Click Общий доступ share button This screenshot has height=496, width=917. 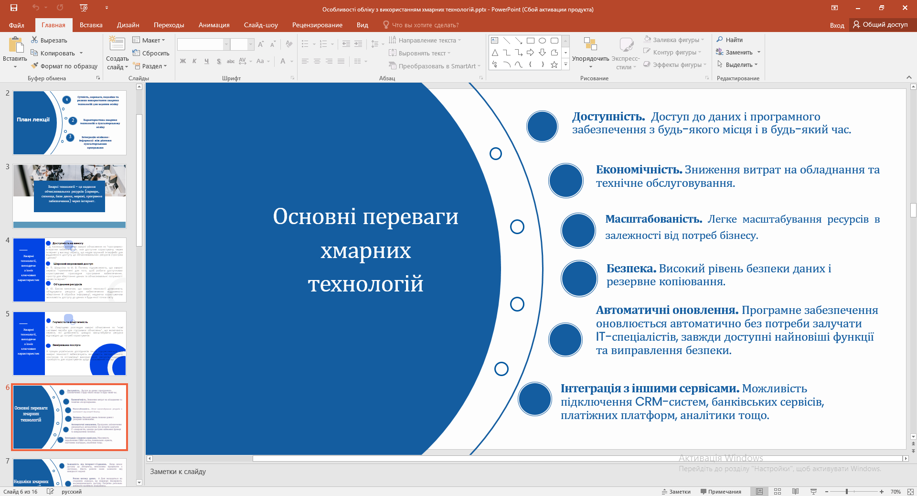[881, 24]
